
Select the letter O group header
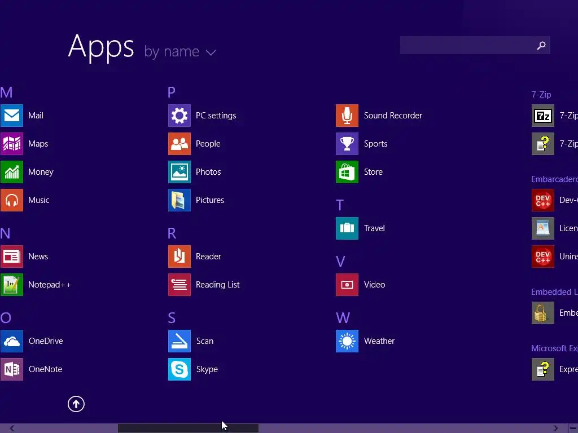click(6, 318)
